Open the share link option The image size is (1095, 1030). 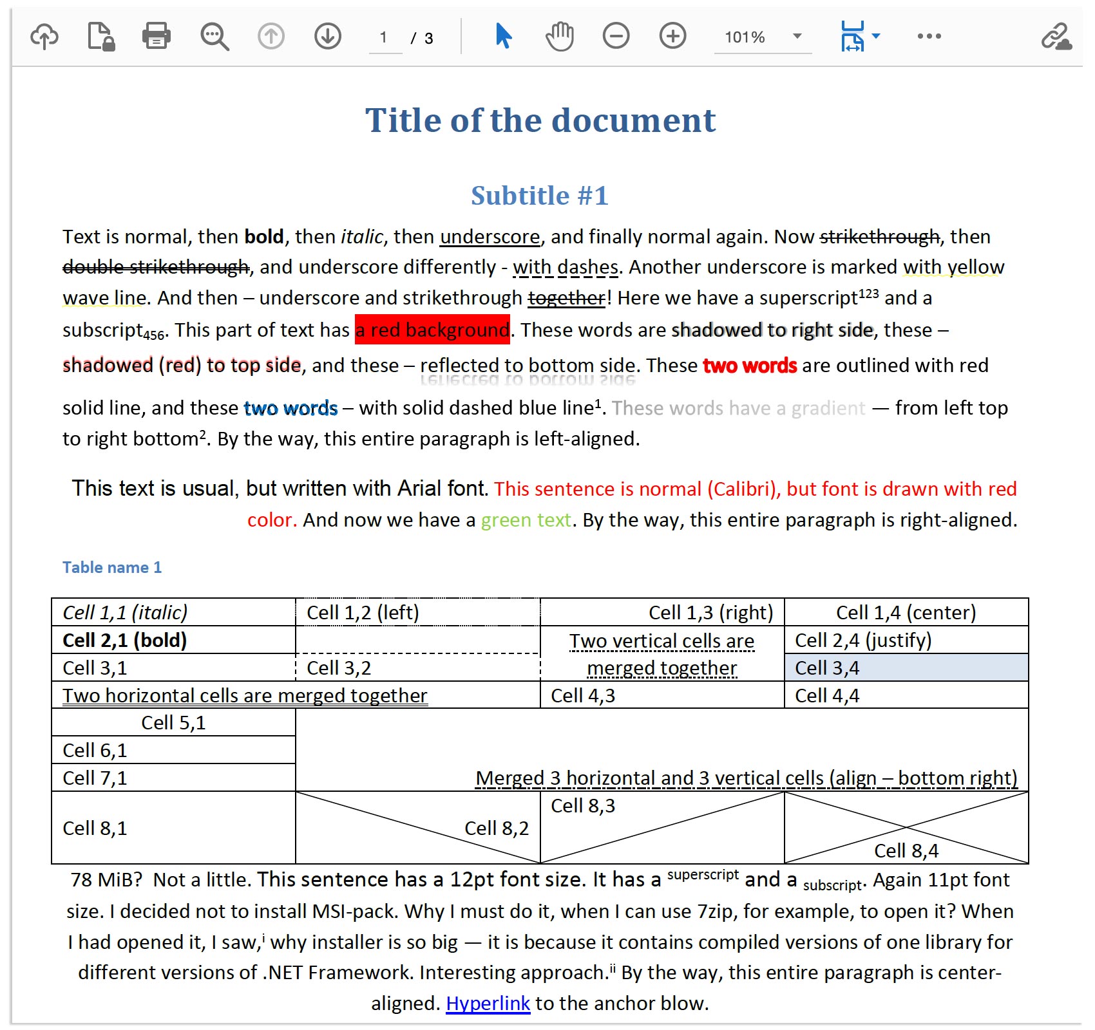tap(1058, 37)
